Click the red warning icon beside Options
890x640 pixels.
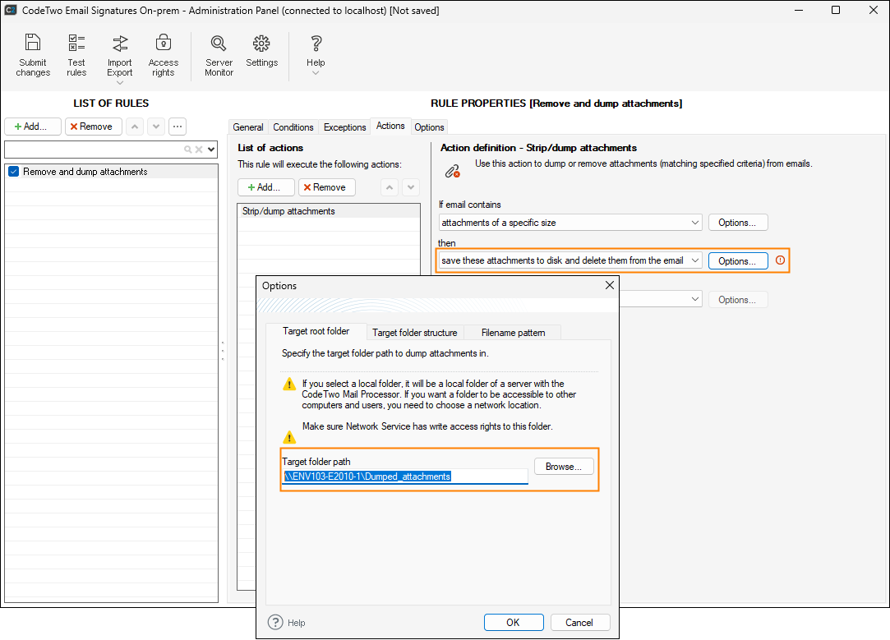pos(780,260)
